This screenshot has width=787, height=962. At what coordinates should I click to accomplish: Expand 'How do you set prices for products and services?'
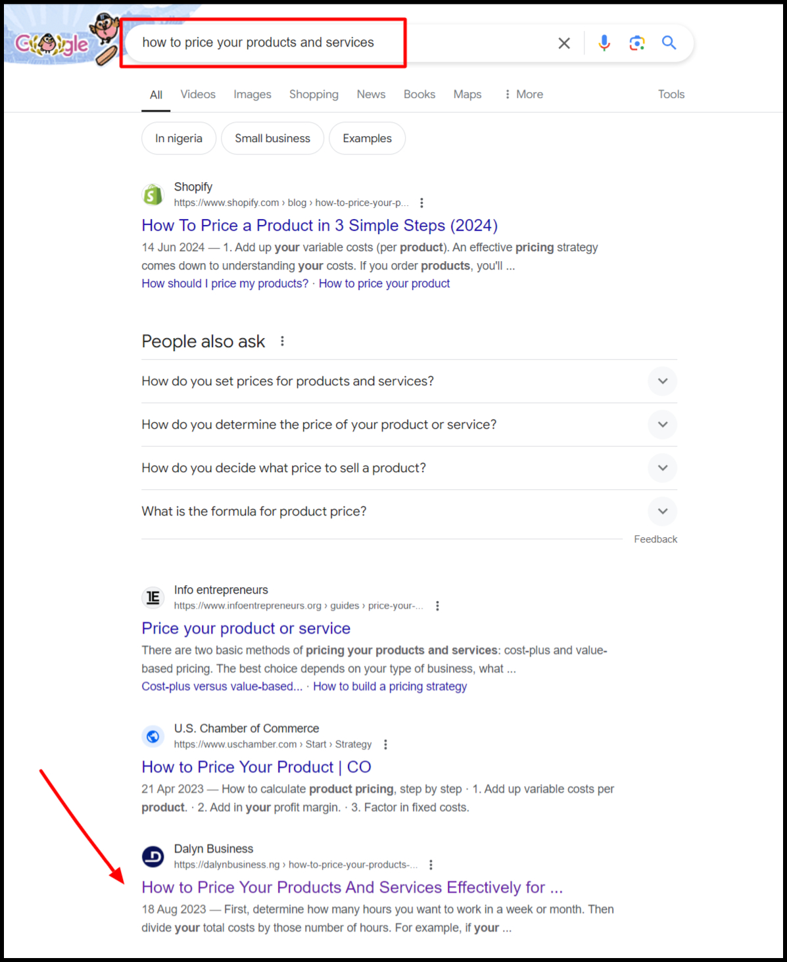point(409,381)
